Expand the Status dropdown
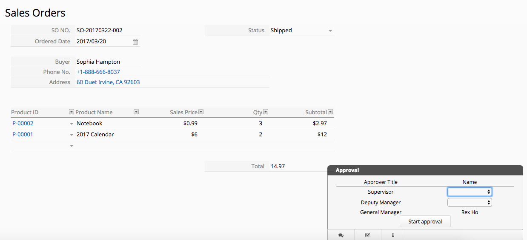The image size is (527, 240). (x=330, y=31)
